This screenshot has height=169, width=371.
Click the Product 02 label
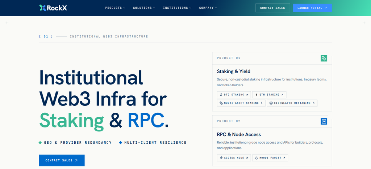coord(229,121)
